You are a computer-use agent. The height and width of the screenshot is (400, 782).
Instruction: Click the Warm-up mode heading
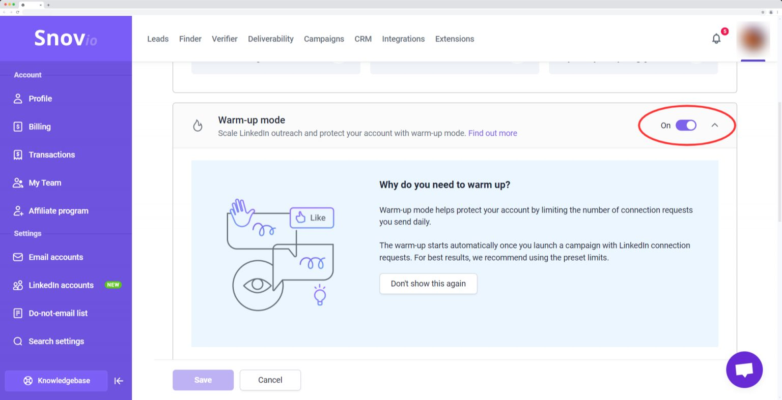point(252,120)
